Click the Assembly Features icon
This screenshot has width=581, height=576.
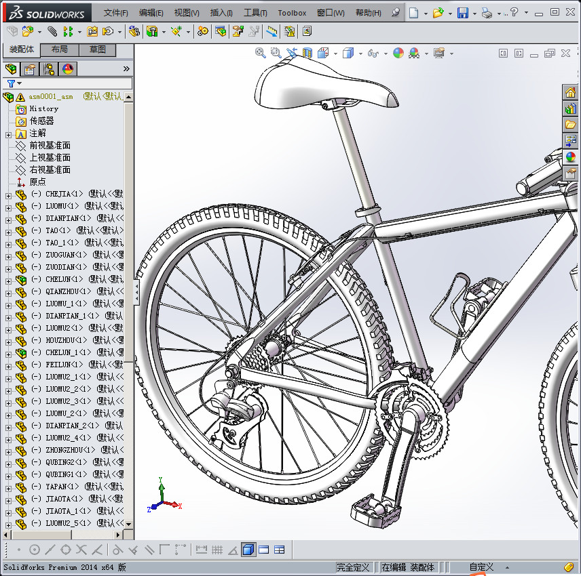[152, 31]
